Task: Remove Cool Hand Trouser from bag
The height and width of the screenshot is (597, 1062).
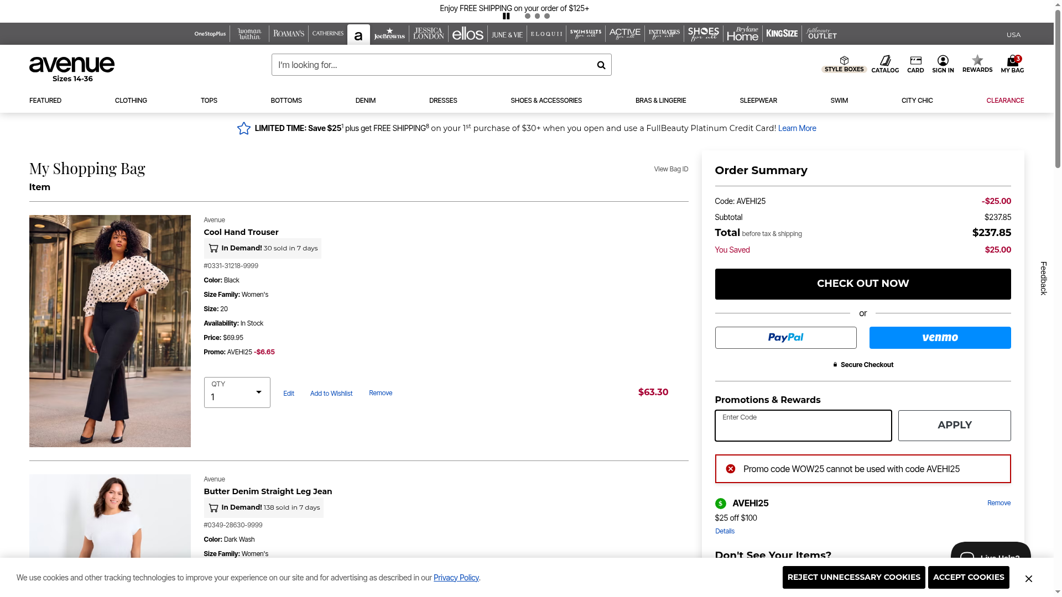Action: [x=381, y=393]
